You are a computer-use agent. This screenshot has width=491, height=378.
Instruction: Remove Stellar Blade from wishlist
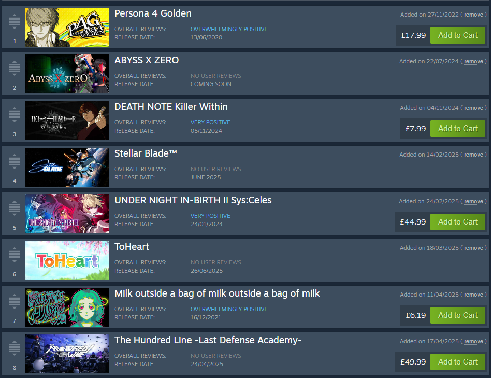click(473, 155)
